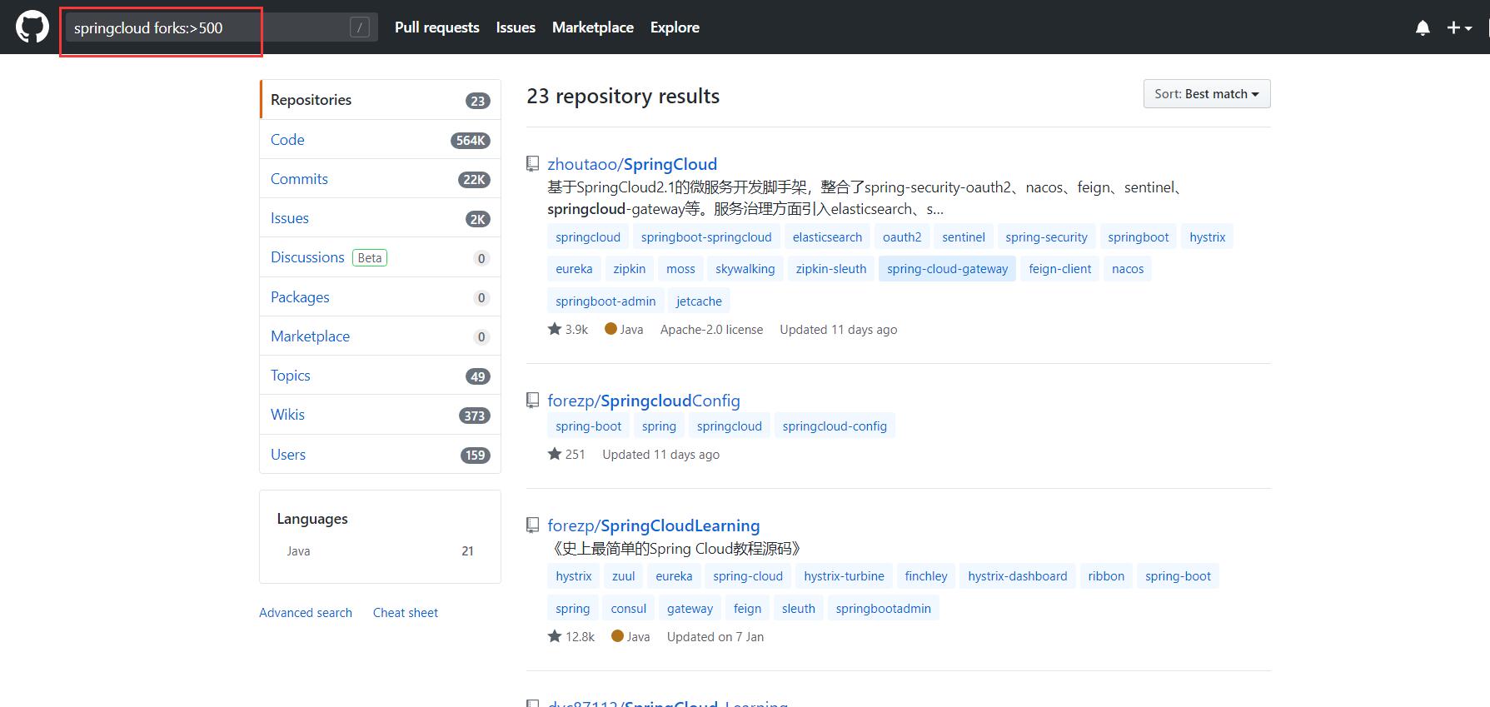Open the Cheat sheet link

[405, 613]
